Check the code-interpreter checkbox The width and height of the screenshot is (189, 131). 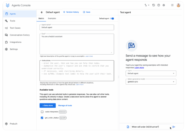42,112
